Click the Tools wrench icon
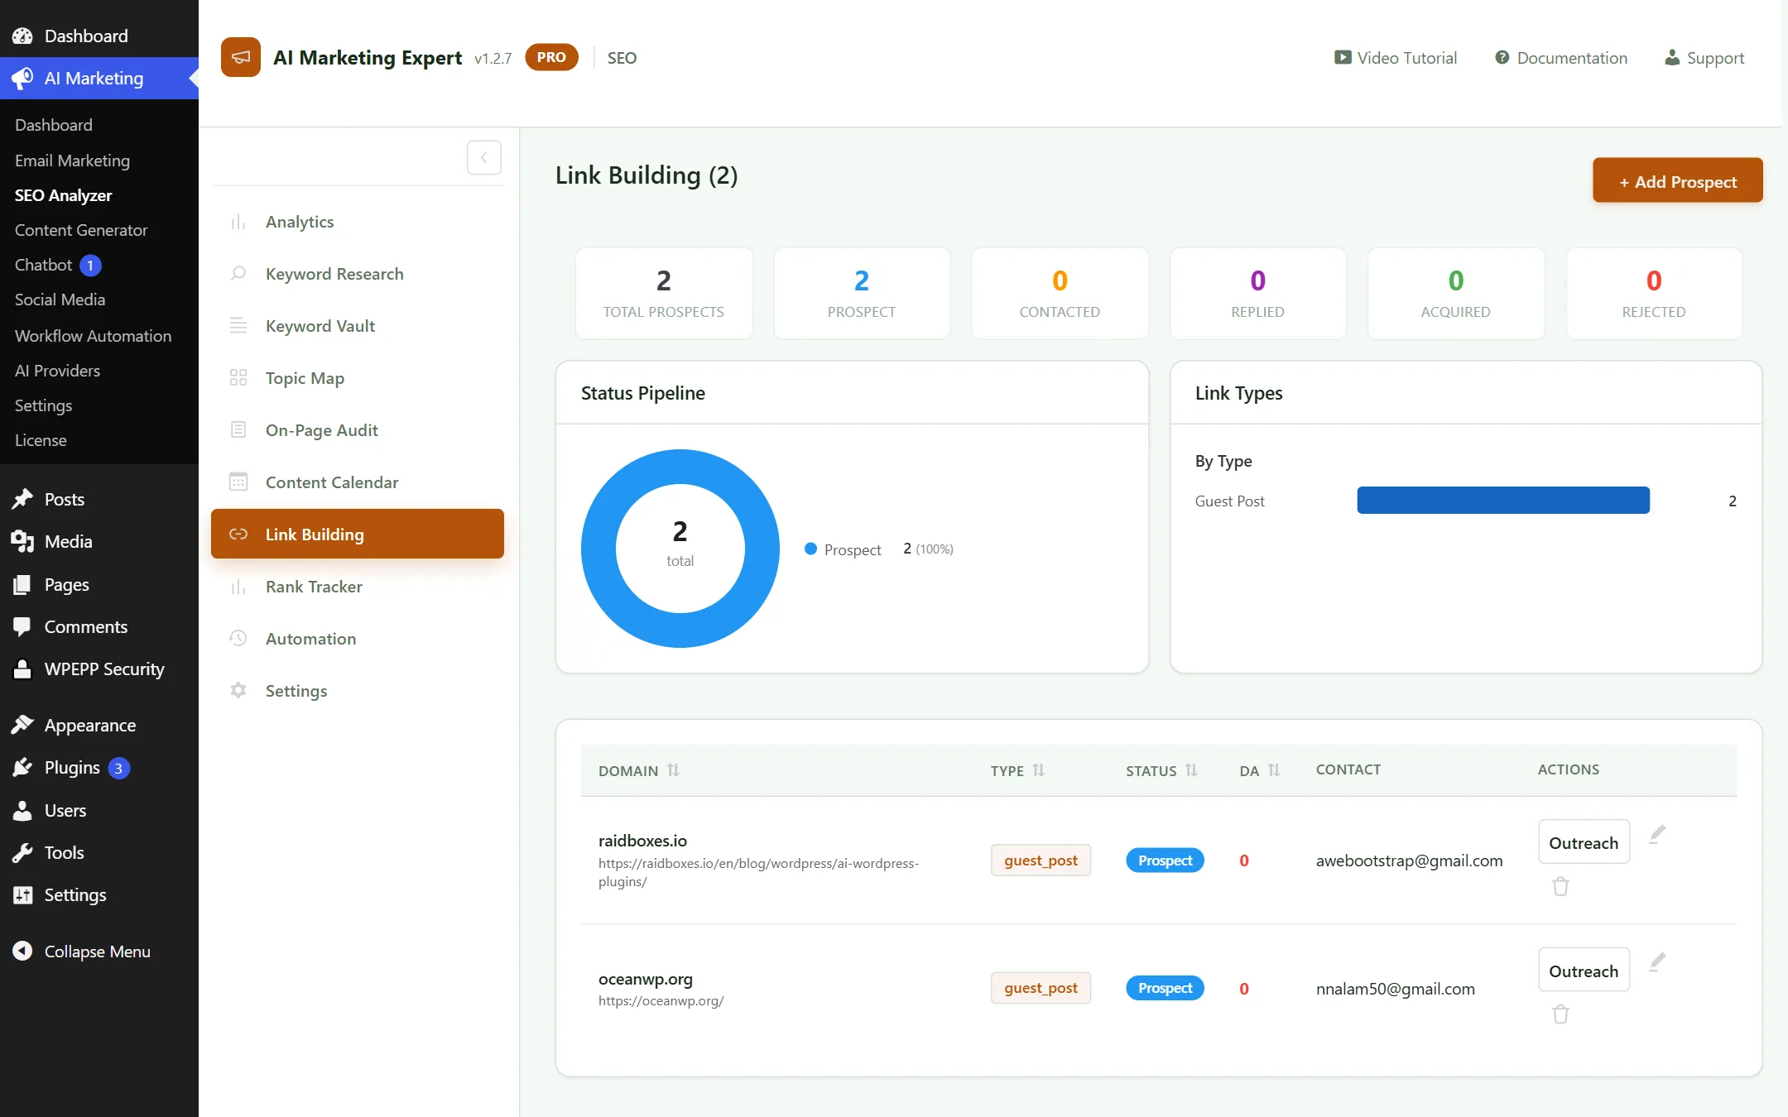 (22, 852)
